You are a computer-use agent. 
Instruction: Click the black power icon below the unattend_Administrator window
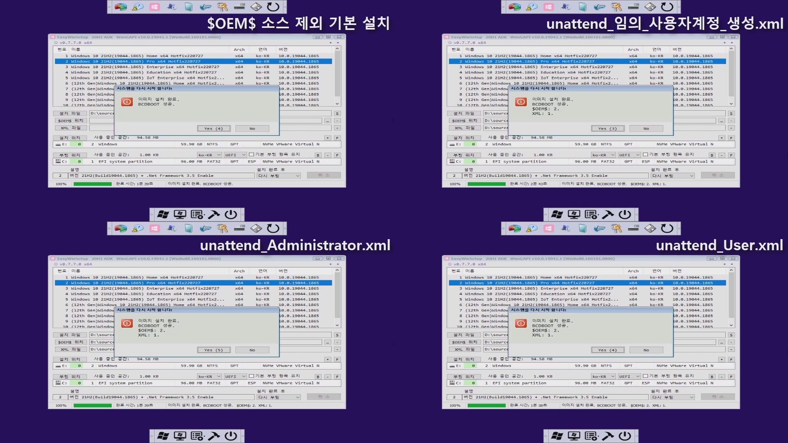click(231, 436)
